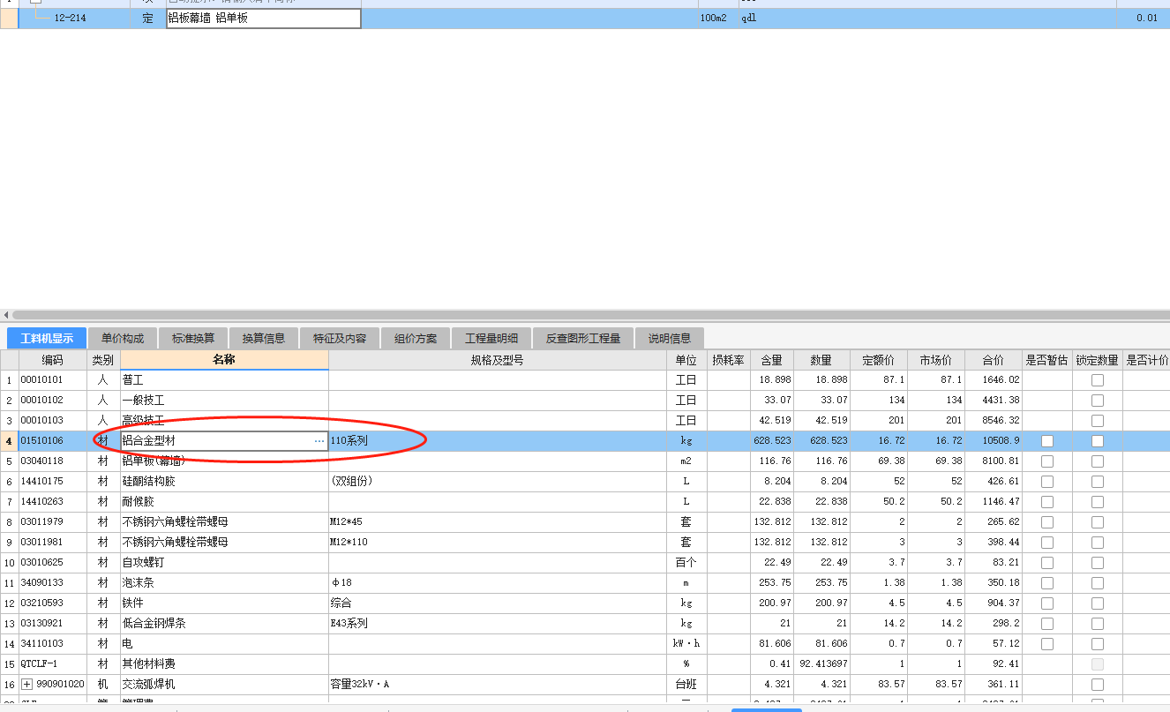
Task: Open the 反查图形工程量 tab
Action: point(582,338)
